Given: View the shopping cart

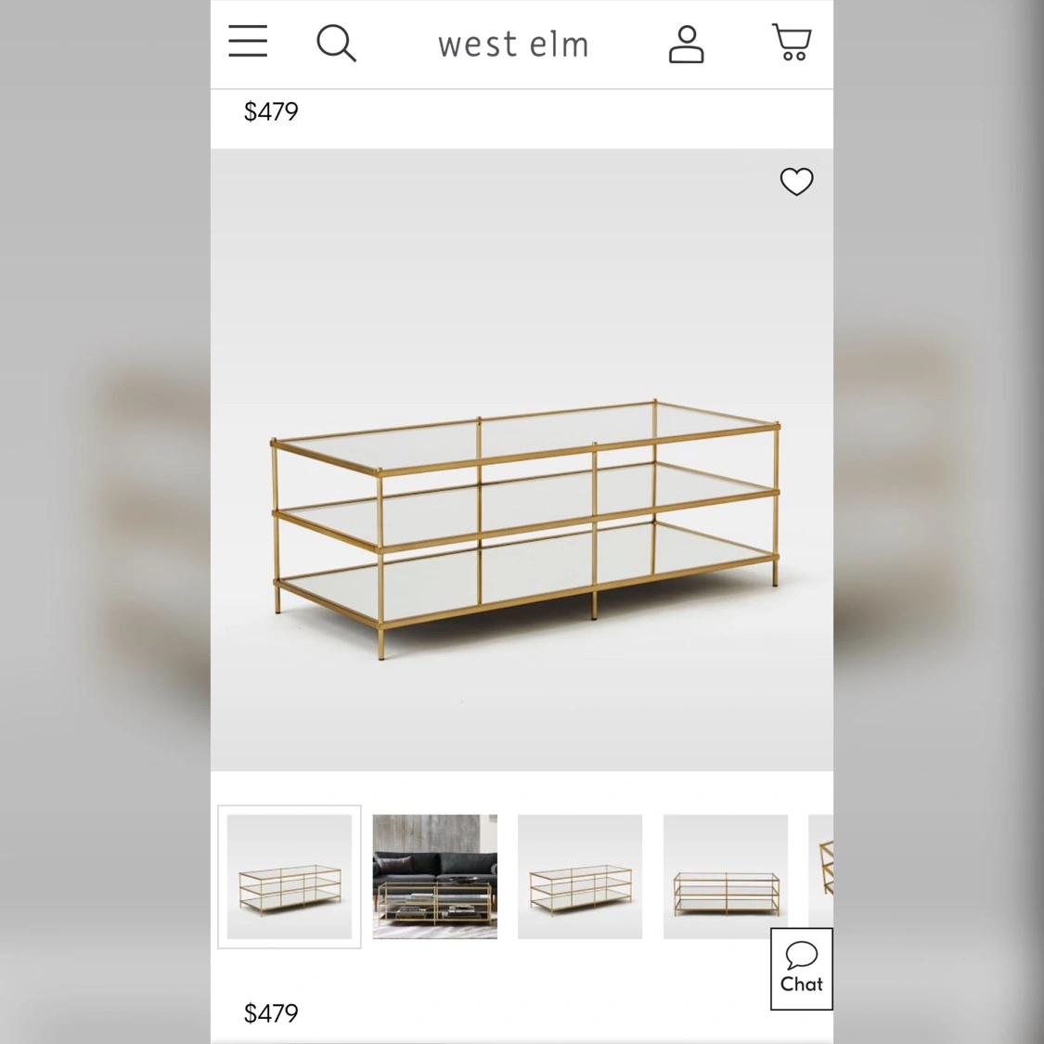Looking at the screenshot, I should [792, 42].
